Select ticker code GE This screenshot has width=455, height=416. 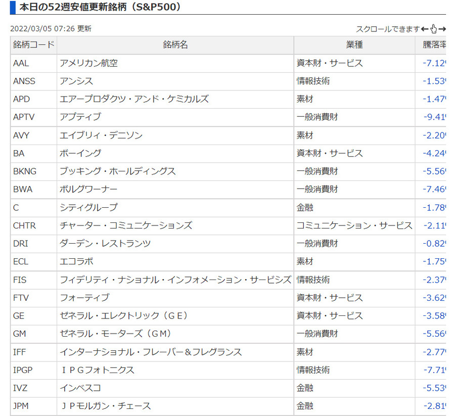tap(19, 316)
